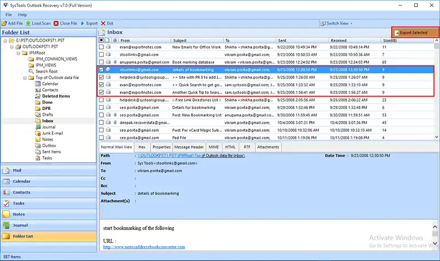
Task: Uncheck the Another Quick Tip email checkbox
Action: (101, 92)
